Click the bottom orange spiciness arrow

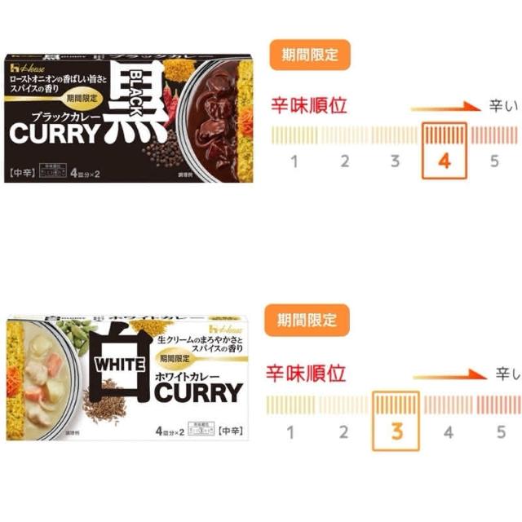449,376
